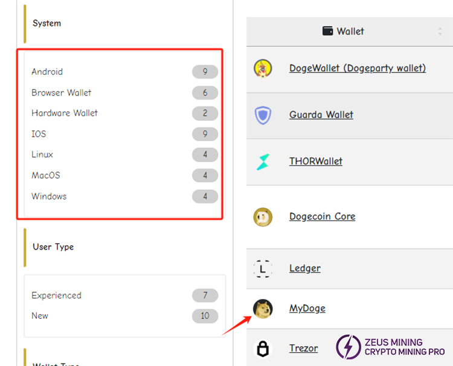Viewport: 453px width, 366px height.
Task: Choose the IOS system filter
Action: tap(39, 134)
